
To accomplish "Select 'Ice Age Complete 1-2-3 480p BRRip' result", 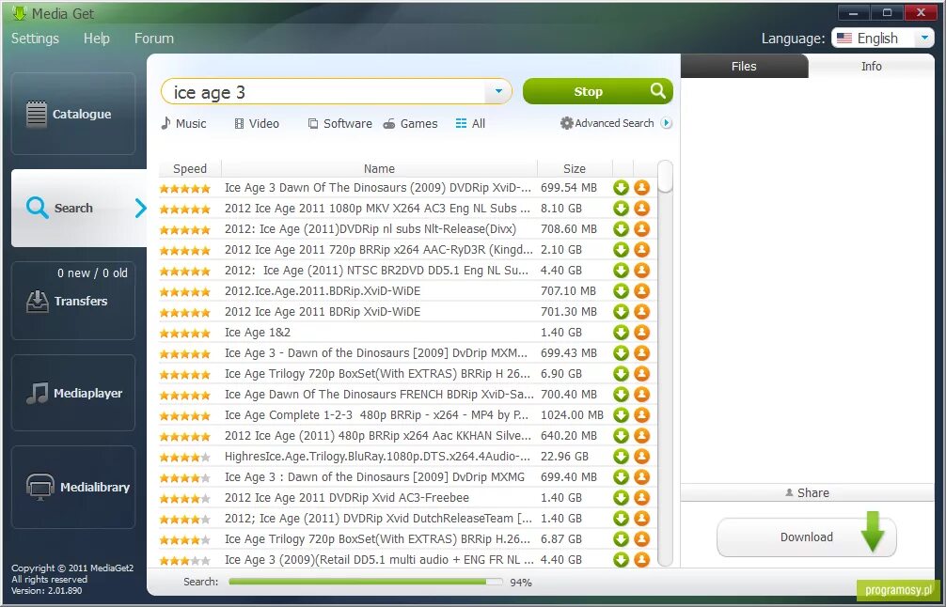I will coord(408,415).
